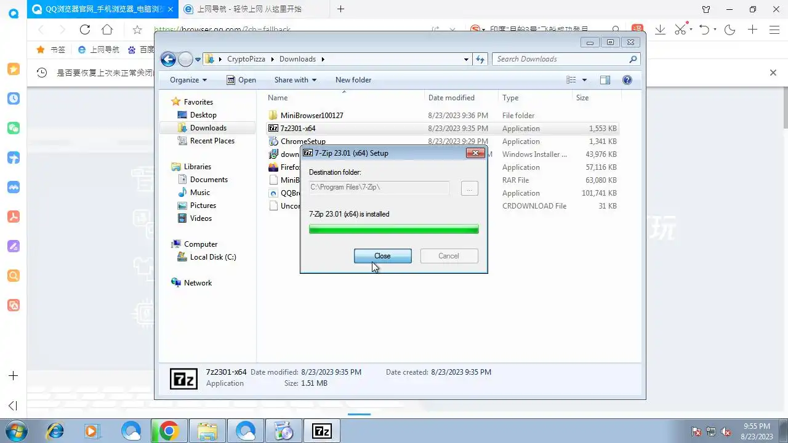Toggle the browser night mode moon icon
The height and width of the screenshot is (443, 788).
[730, 30]
